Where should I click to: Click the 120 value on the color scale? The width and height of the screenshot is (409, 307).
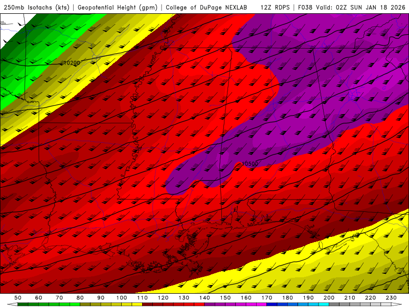(x=163, y=298)
